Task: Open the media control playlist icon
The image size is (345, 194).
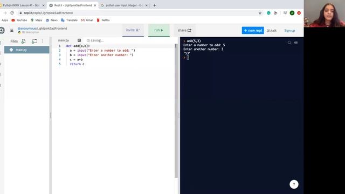Action: coord(285,13)
